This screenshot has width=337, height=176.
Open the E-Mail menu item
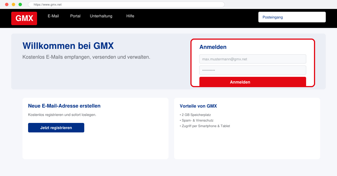click(x=53, y=16)
